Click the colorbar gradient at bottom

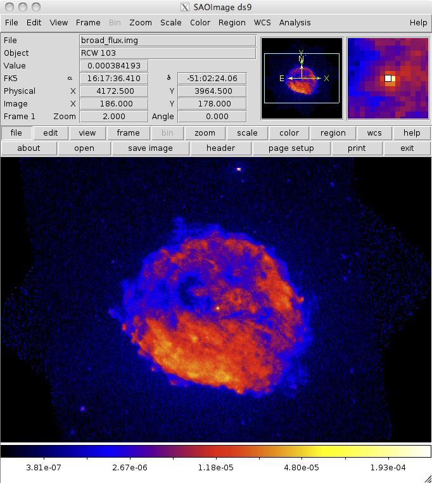pos(216,451)
